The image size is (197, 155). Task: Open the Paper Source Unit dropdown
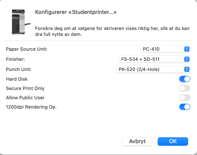165,49
